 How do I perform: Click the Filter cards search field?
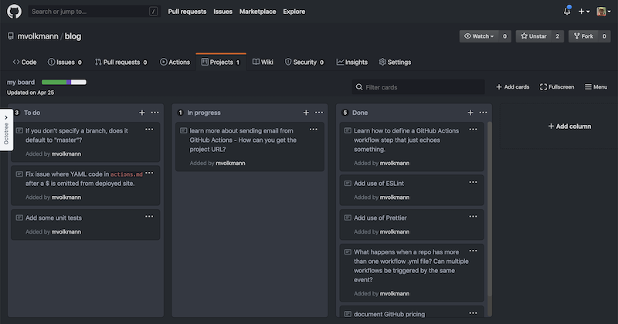pyautogui.click(x=419, y=87)
